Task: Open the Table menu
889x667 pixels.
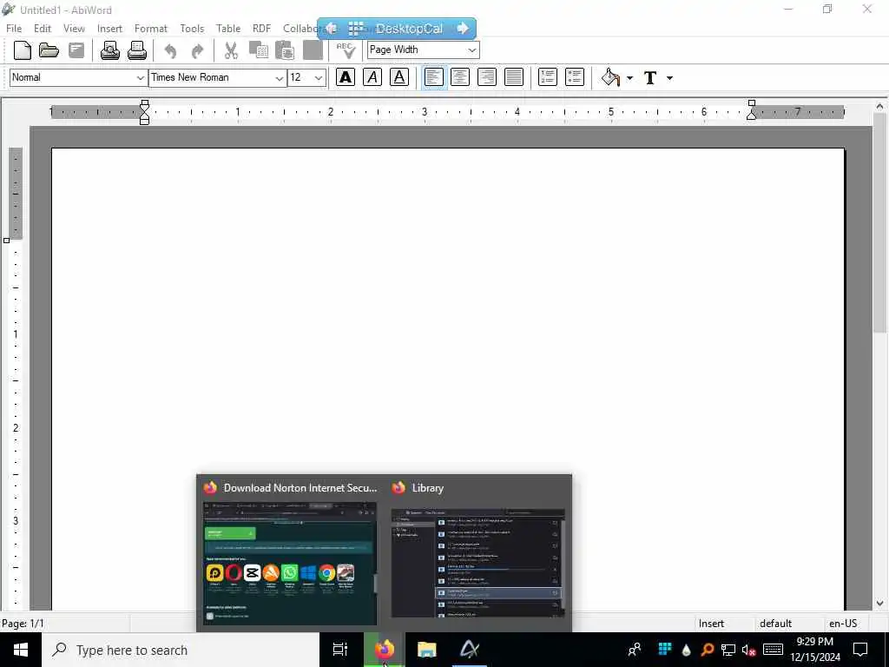Action: tap(228, 29)
